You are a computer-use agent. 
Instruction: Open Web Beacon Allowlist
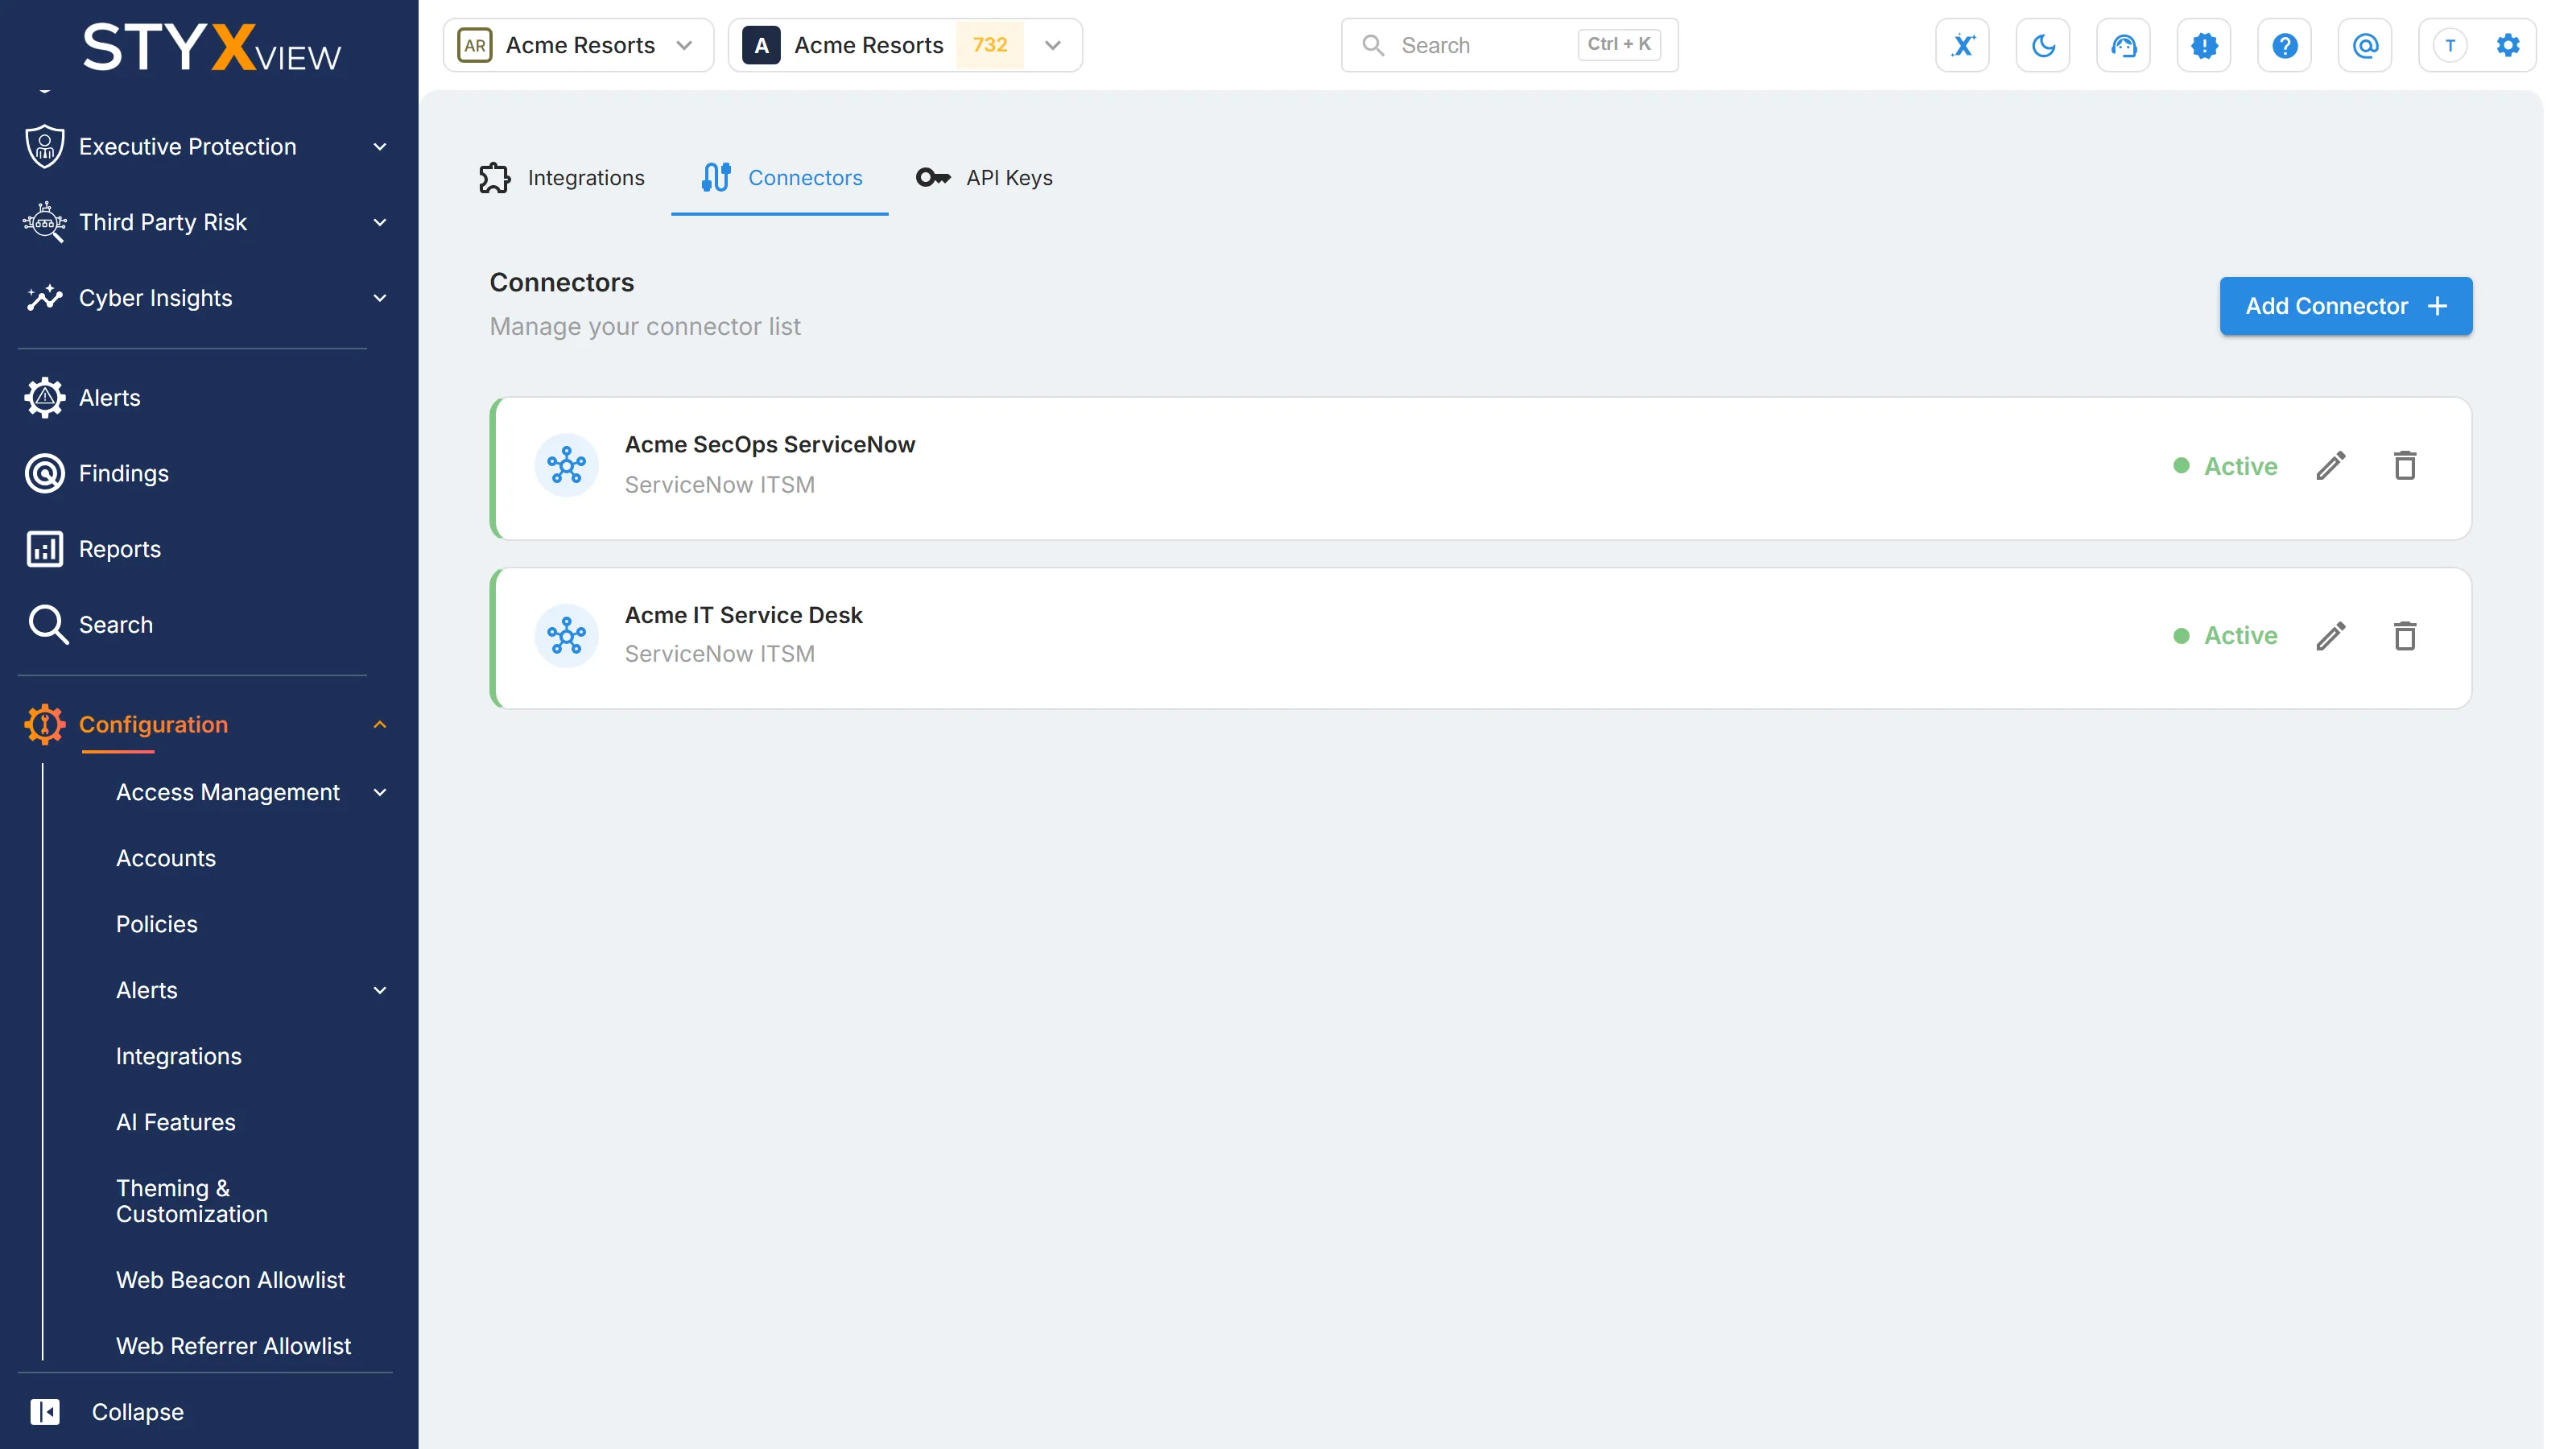[231, 1280]
